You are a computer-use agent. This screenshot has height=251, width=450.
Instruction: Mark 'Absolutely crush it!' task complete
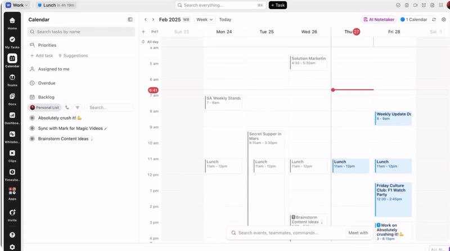[x=32, y=118]
